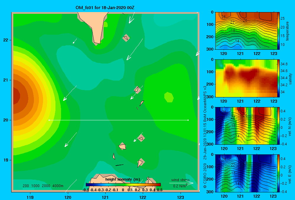Screen dimensions: 295x200
Task: Click the 'salinity' axis label
Action: pos(291,79)
